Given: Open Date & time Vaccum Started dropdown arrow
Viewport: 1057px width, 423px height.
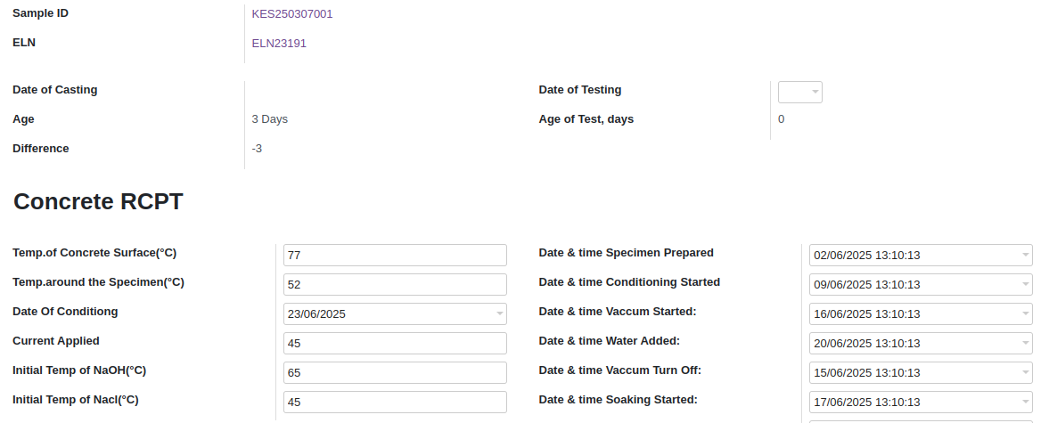Looking at the screenshot, I should (x=1025, y=313).
